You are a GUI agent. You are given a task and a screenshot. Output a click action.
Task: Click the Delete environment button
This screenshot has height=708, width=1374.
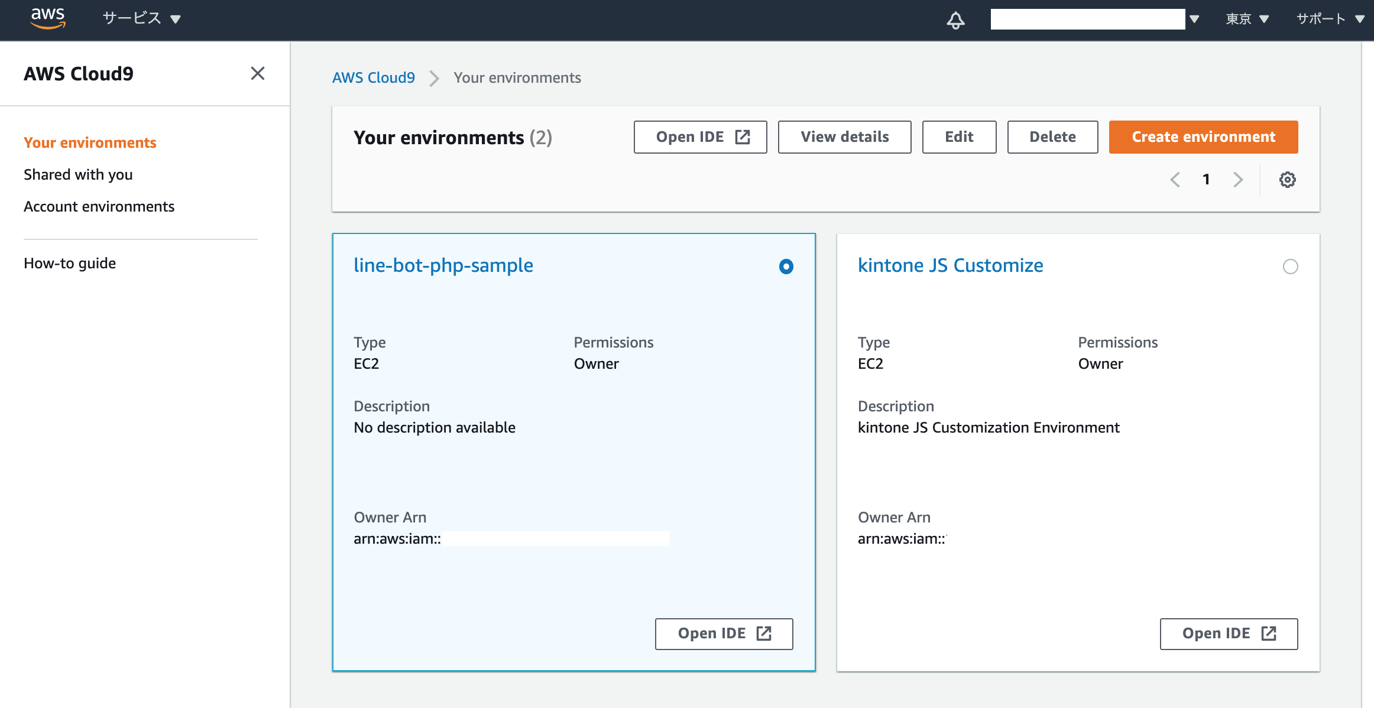1052,137
